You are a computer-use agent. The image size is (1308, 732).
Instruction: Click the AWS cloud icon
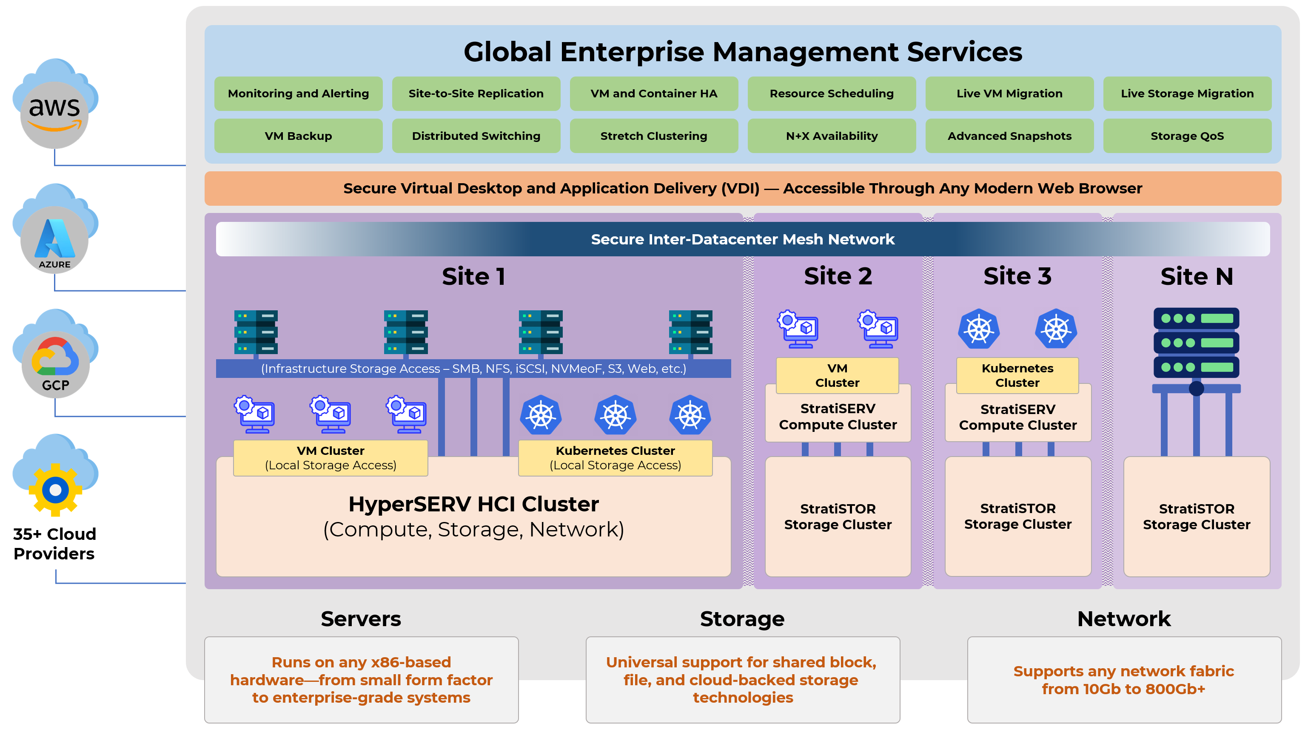click(55, 103)
